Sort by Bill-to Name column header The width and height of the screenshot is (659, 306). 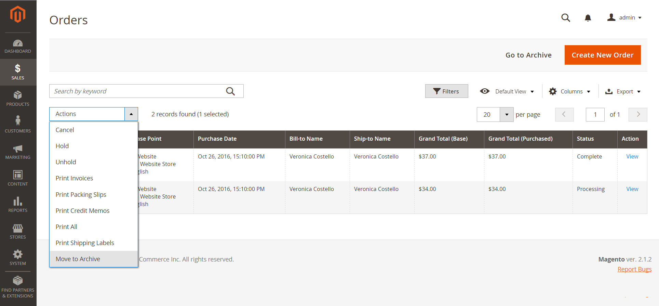(x=318, y=139)
